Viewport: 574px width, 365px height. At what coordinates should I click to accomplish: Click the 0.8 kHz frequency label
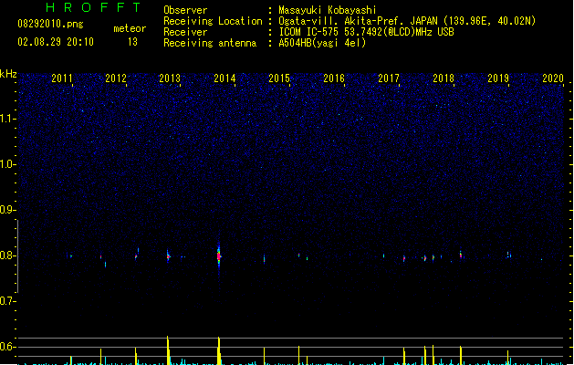pos(7,255)
